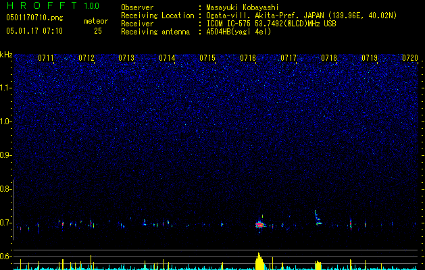Click the 0712 time marker
425x270 pixels.
tap(86, 58)
